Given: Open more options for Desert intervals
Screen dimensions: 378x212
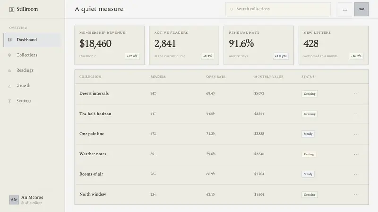Looking at the screenshot, I should click(x=356, y=94).
